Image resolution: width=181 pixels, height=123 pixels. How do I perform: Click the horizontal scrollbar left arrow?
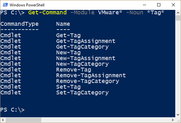[x=3, y=120]
